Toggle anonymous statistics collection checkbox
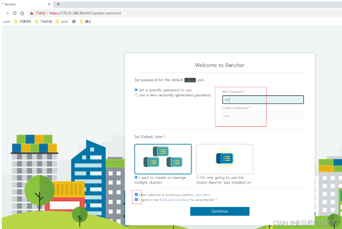This screenshot has height=229, width=342. click(x=136, y=195)
